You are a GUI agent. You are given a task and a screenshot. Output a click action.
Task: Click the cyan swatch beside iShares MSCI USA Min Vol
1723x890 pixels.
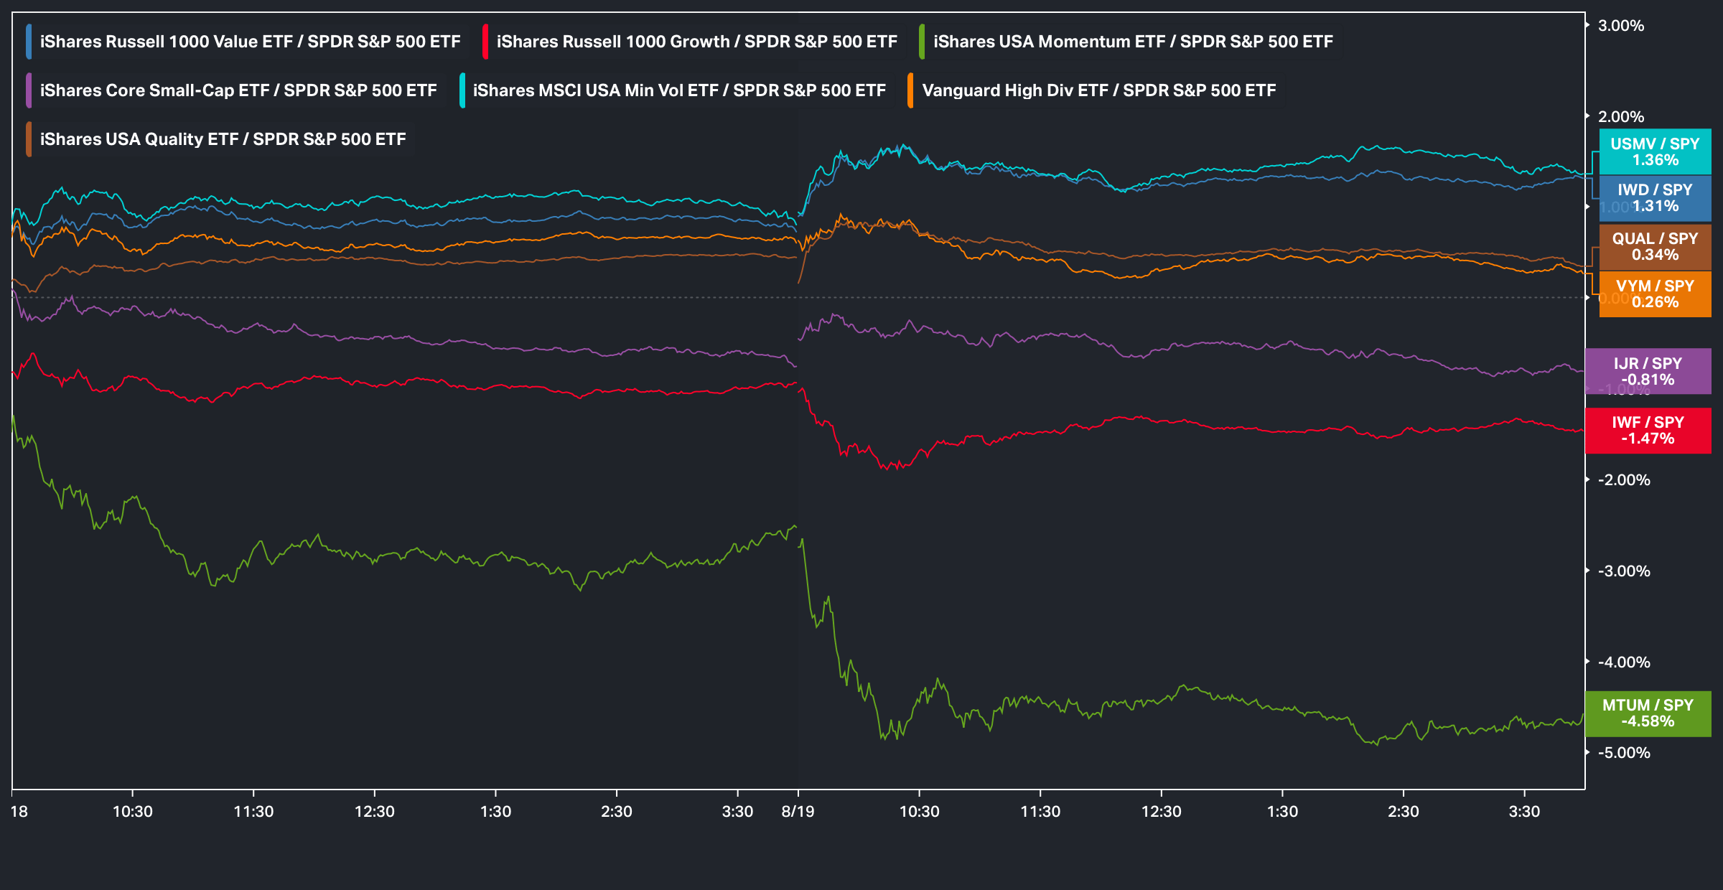coord(462,90)
